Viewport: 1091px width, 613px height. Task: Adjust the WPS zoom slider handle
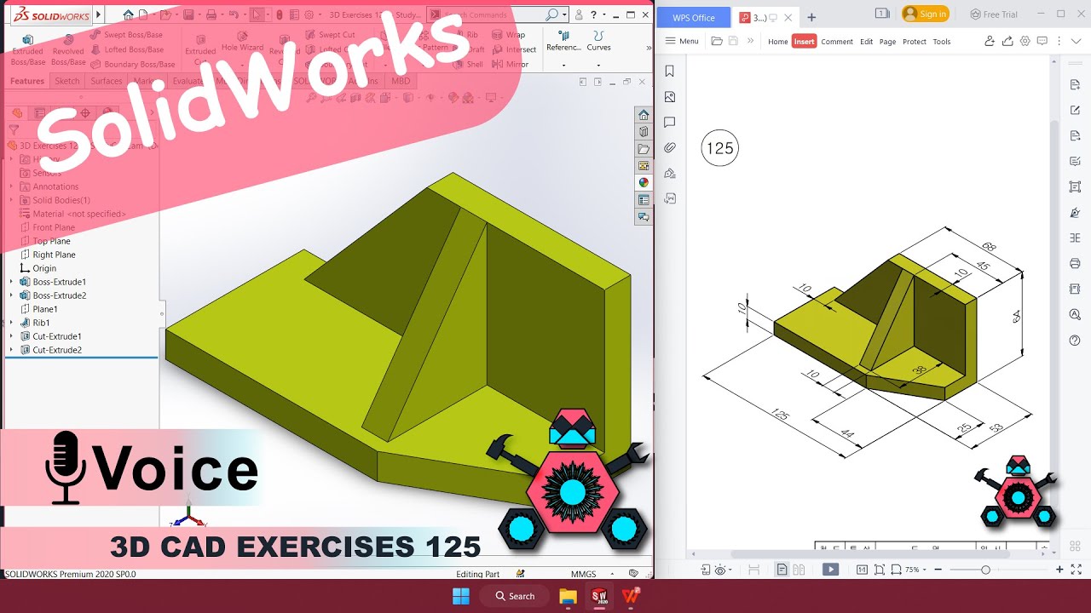pos(985,570)
